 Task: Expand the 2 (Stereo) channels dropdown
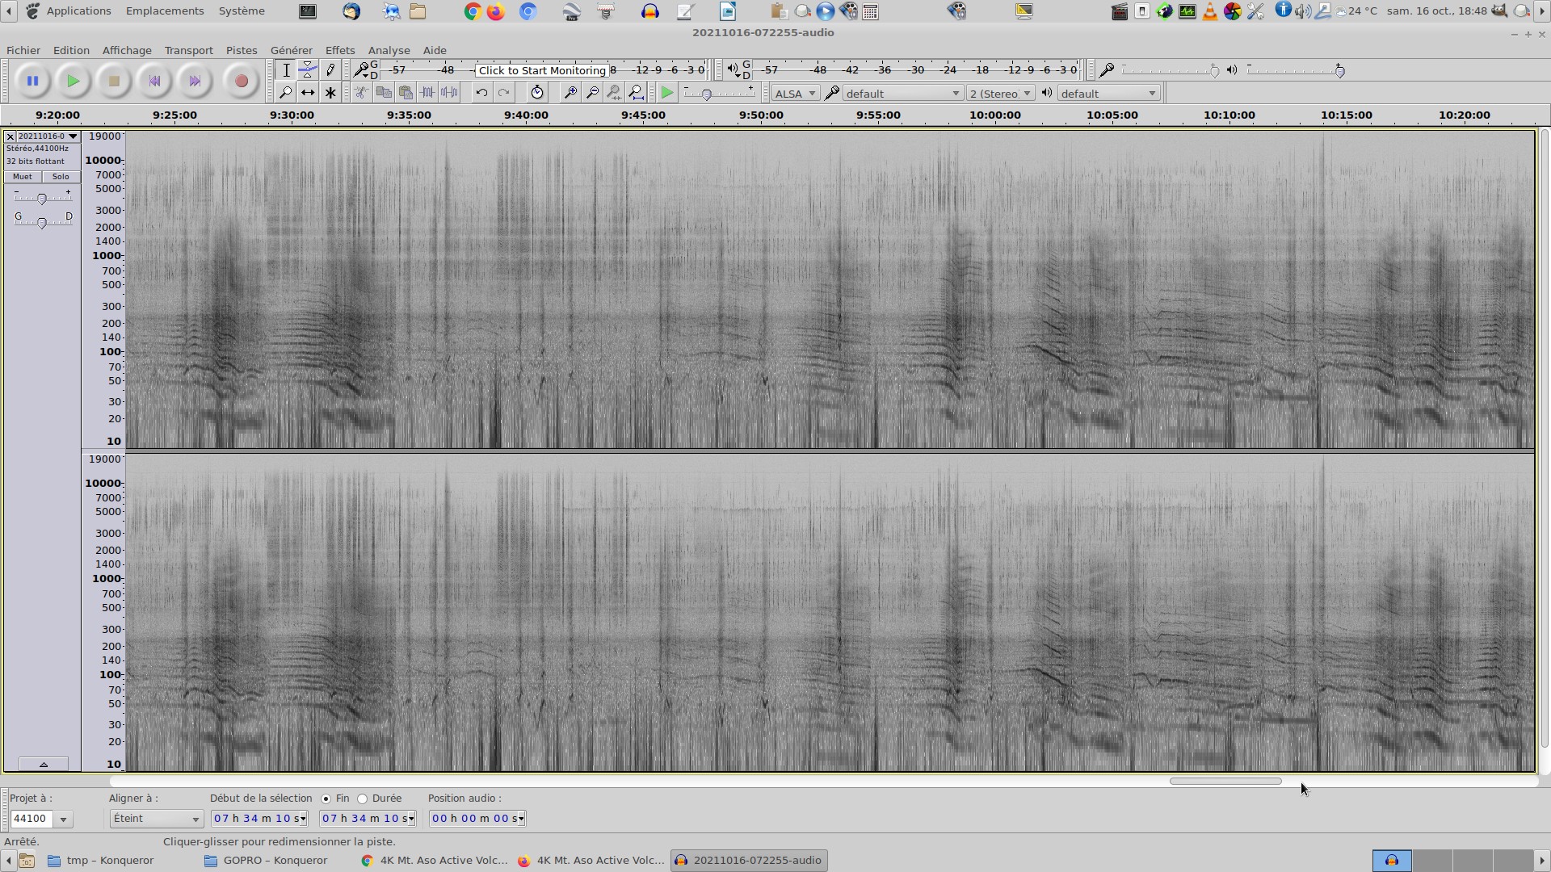click(x=1000, y=94)
